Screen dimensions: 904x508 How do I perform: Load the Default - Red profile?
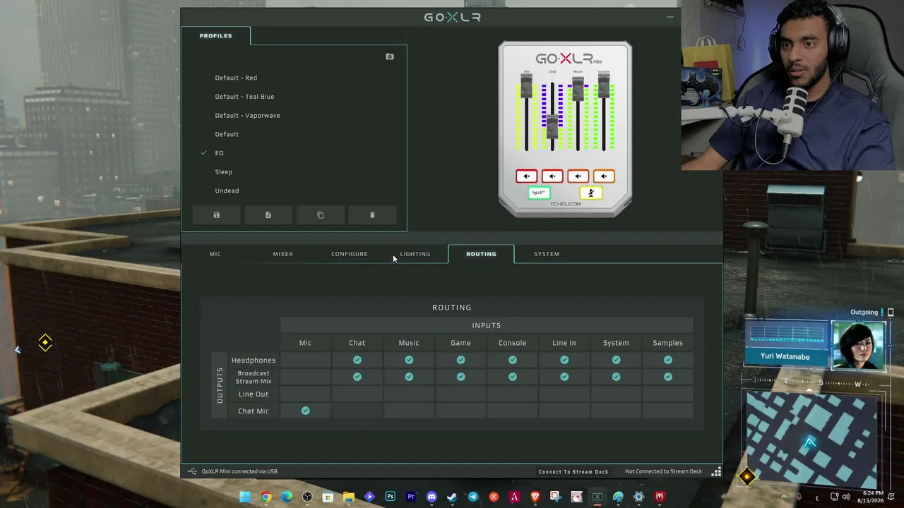point(236,78)
